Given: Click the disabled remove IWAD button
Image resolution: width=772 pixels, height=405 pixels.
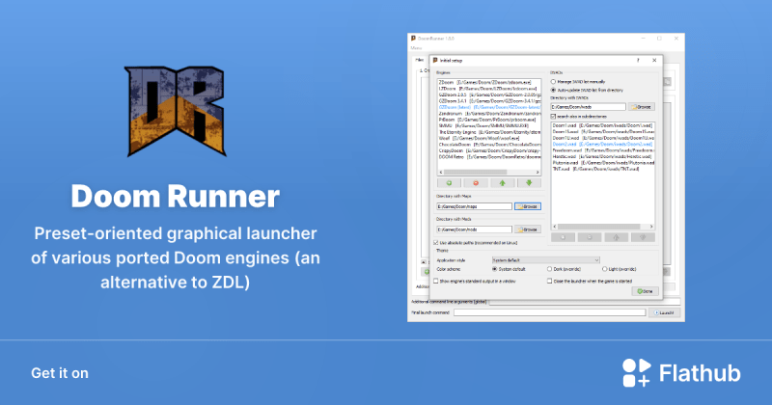Looking at the screenshot, I should click(590, 237).
